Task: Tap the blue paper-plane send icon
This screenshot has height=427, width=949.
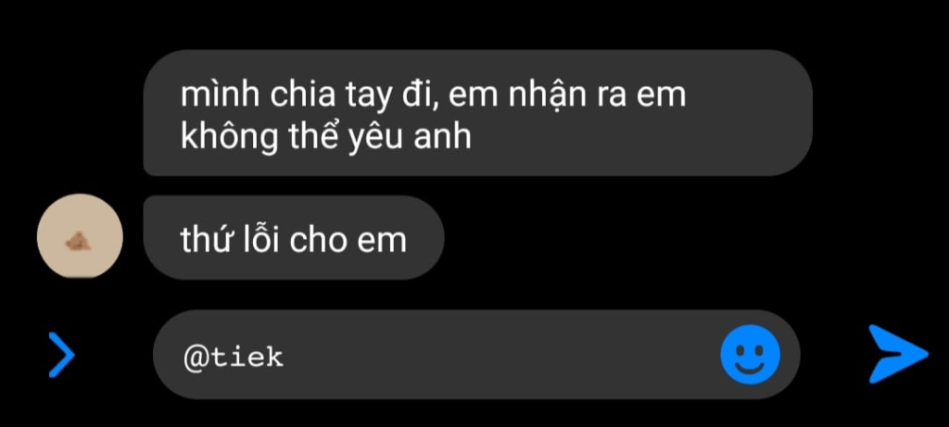Action: click(x=898, y=354)
